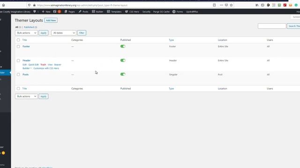This screenshot has height=168, width=300.
Task: Open Posts in the admin bar
Action: [x=83, y=12]
